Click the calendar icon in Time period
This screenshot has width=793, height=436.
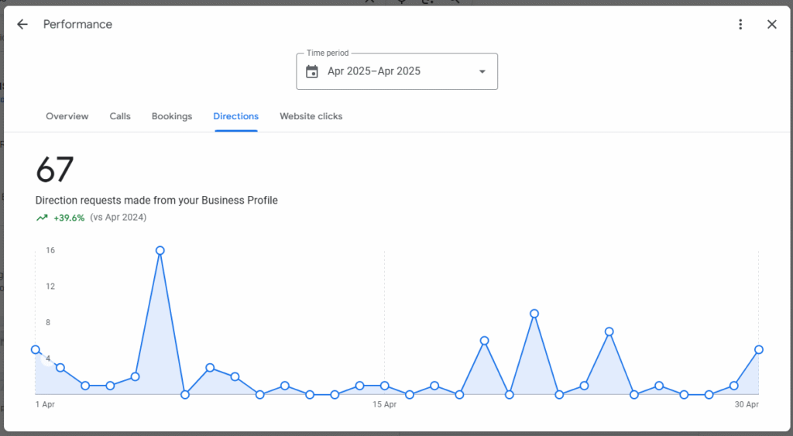[312, 71]
